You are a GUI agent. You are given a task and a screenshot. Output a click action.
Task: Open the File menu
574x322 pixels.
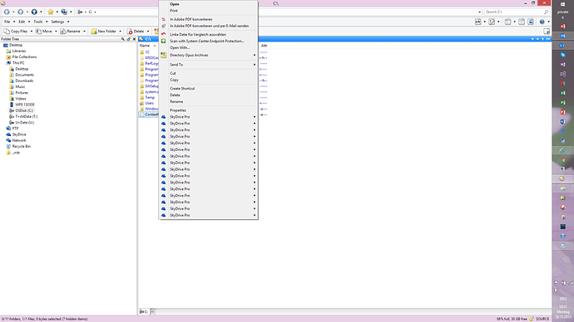coord(7,22)
